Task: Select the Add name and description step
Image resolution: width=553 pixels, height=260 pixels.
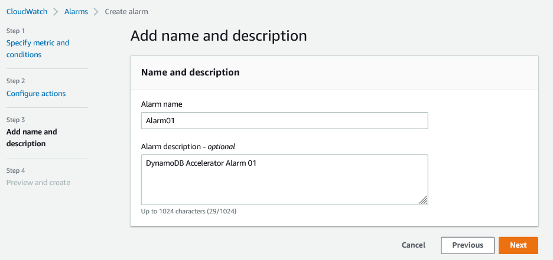Action: (32, 137)
